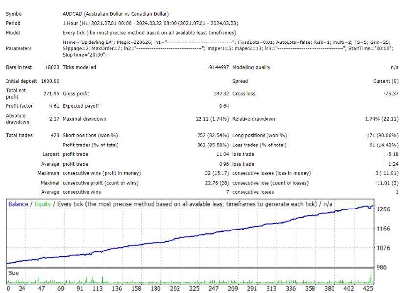Screen dimensions: 401x293
Task: Click the largest loss trade value -5.18
Action: (x=392, y=154)
